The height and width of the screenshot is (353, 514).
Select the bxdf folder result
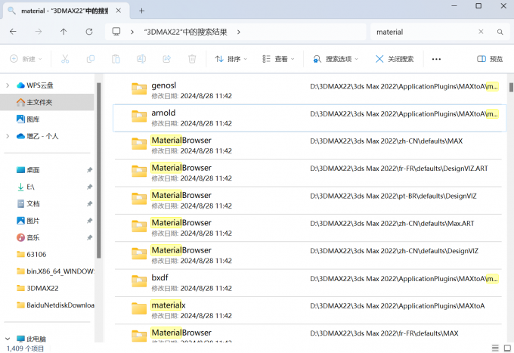[x=308, y=283]
